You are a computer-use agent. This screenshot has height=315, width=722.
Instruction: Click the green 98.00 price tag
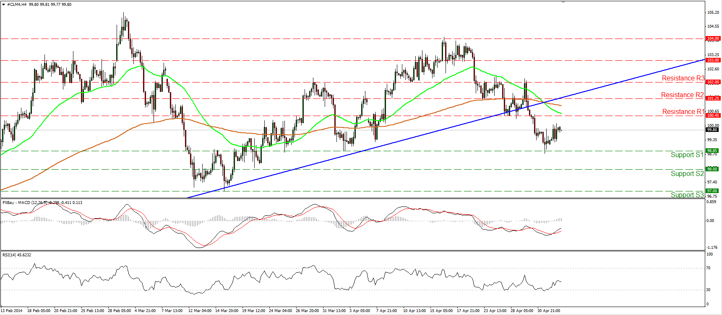tap(713, 169)
